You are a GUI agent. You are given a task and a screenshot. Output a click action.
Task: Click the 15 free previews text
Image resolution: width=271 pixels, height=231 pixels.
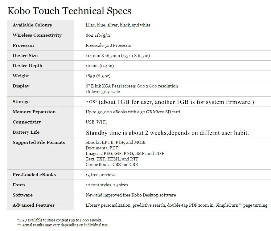(101, 175)
